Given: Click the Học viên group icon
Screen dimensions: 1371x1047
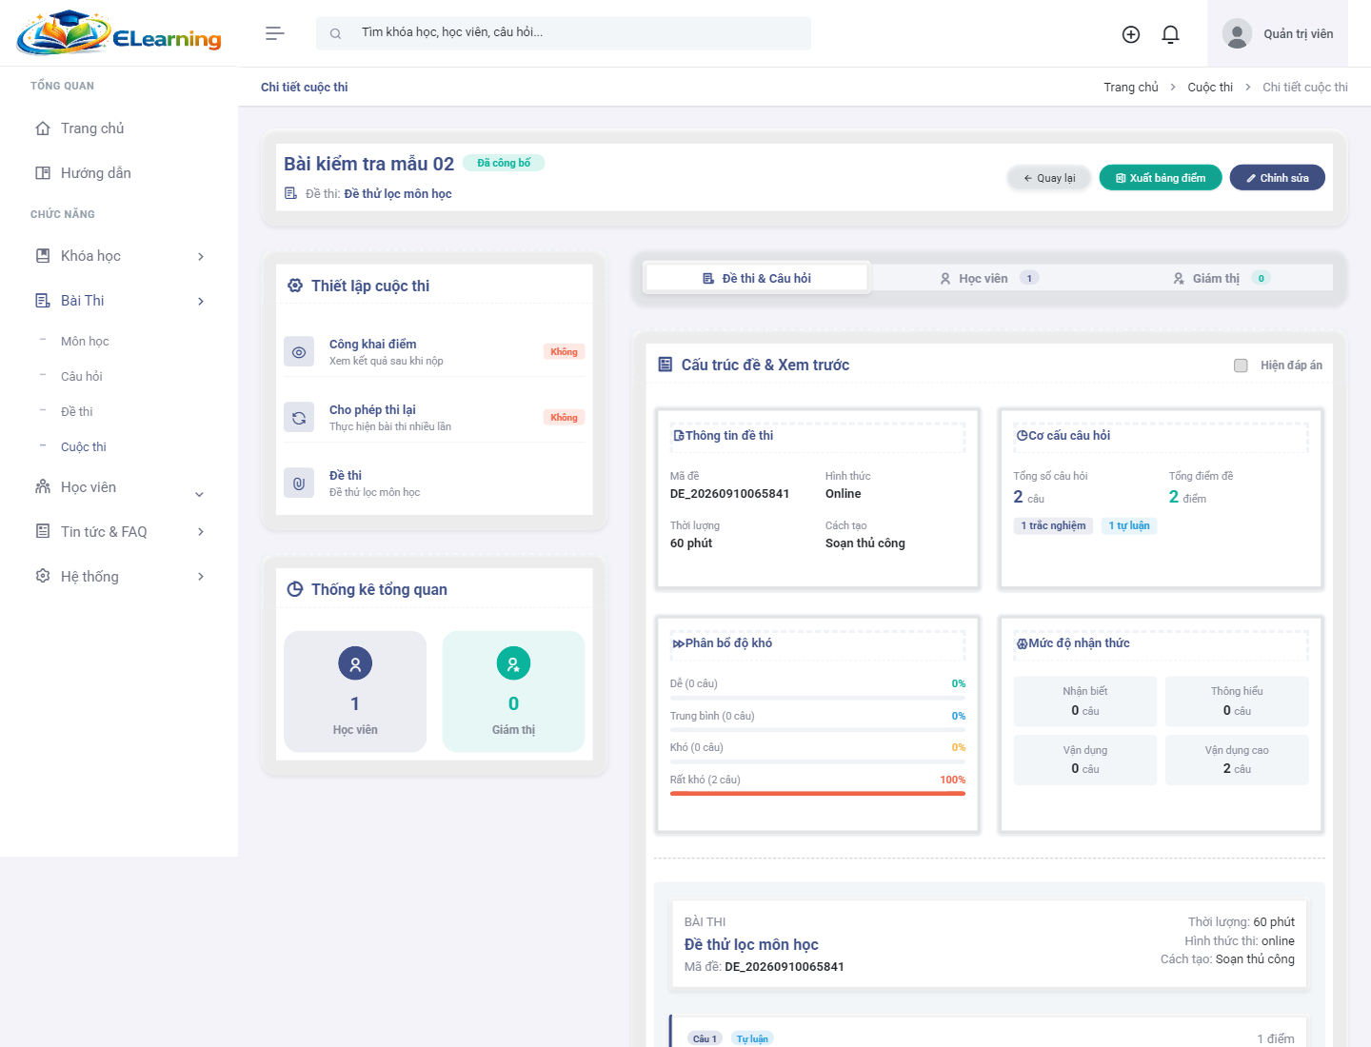Looking at the screenshot, I should [x=43, y=487].
